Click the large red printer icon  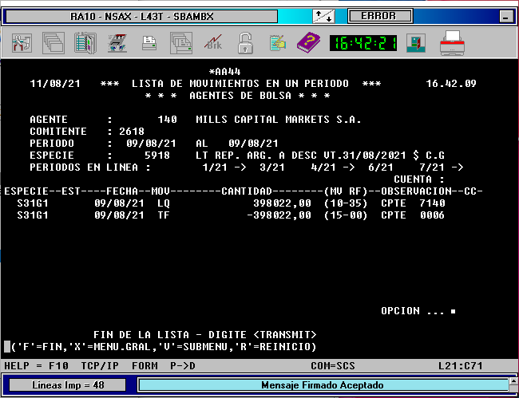click(x=452, y=43)
